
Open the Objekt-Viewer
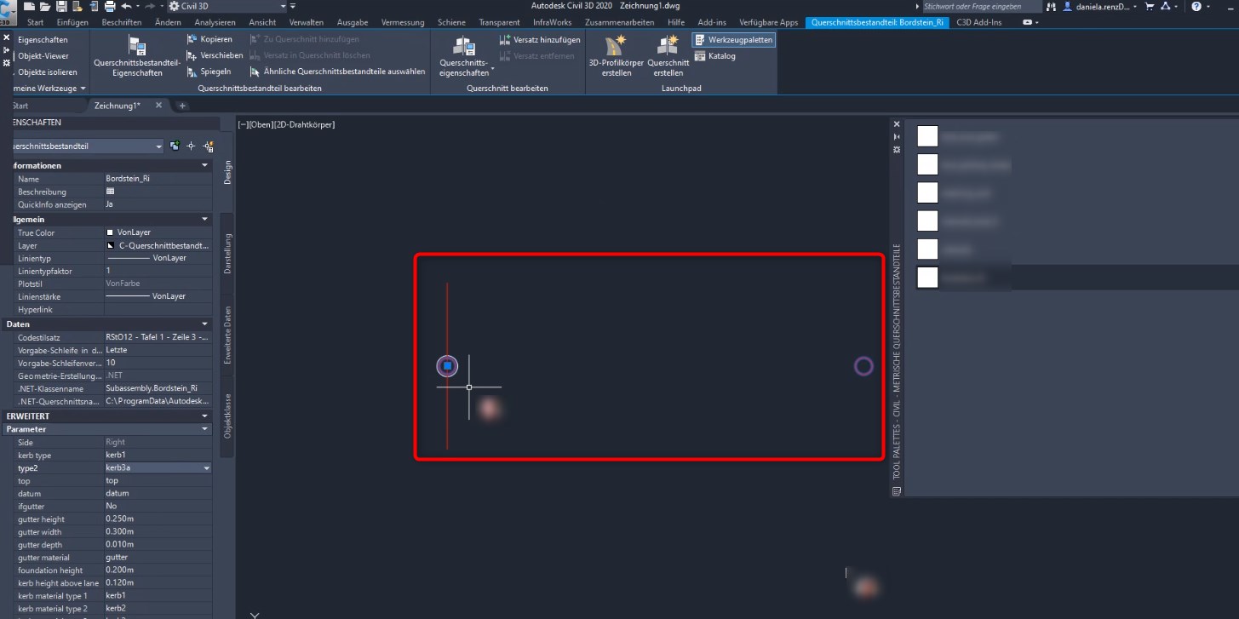[42, 55]
